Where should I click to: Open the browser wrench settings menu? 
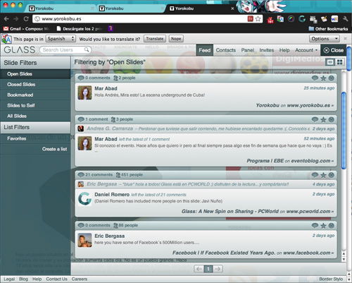tap(345, 19)
